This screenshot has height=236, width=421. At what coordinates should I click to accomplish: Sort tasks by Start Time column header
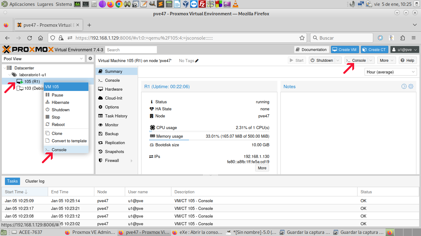[x=25, y=192]
